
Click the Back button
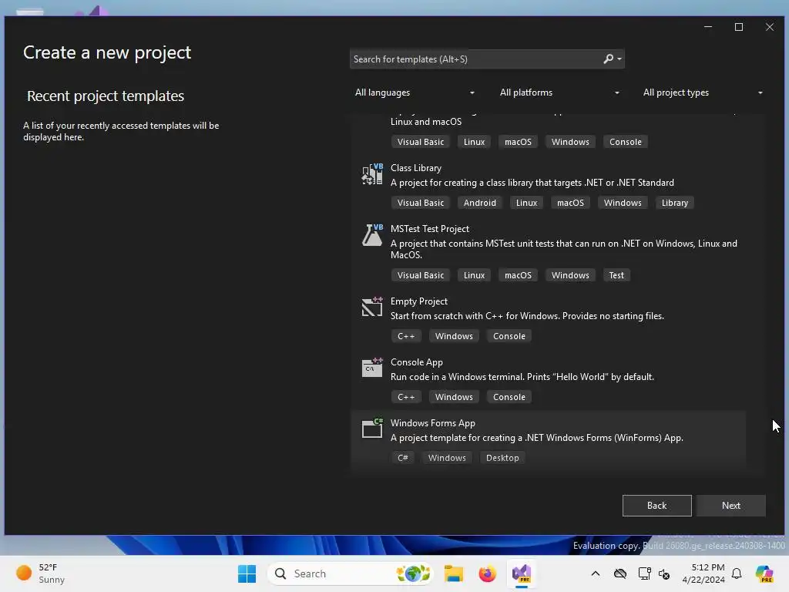656,506
